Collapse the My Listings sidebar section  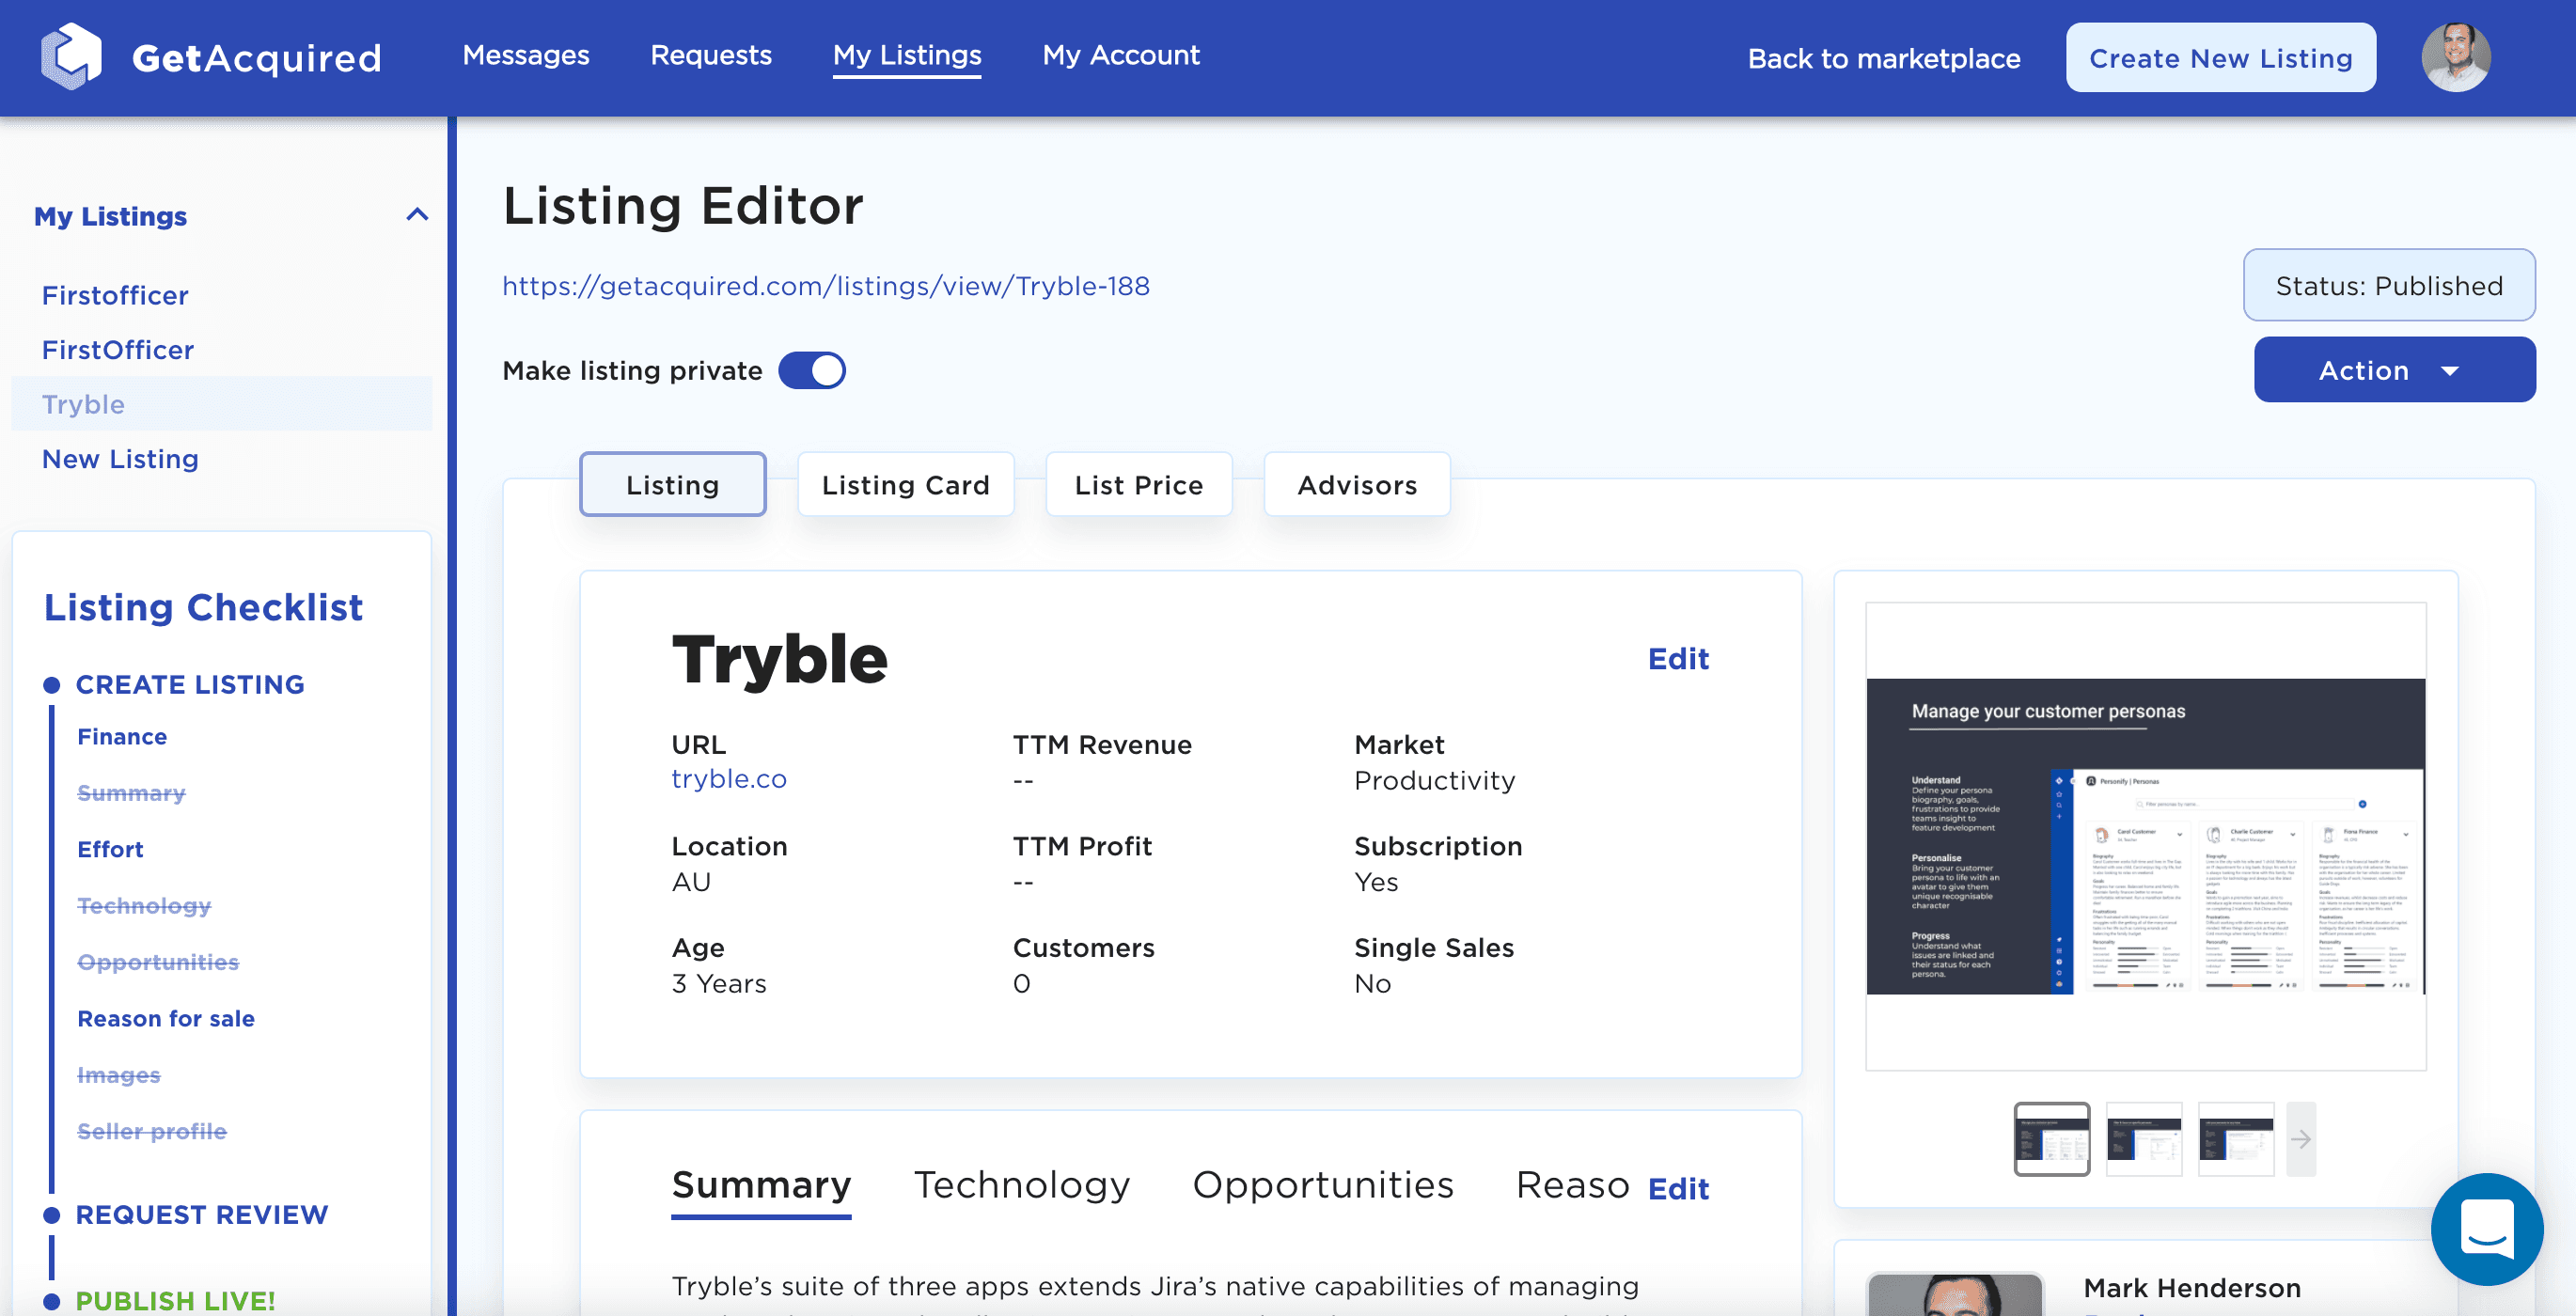tap(417, 215)
